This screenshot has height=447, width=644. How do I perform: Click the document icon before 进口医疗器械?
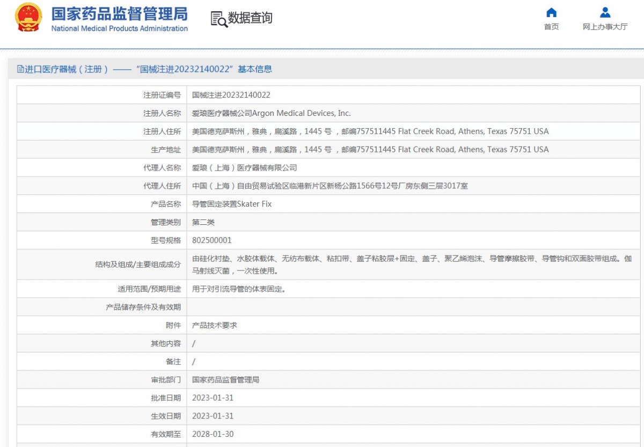click(x=20, y=69)
